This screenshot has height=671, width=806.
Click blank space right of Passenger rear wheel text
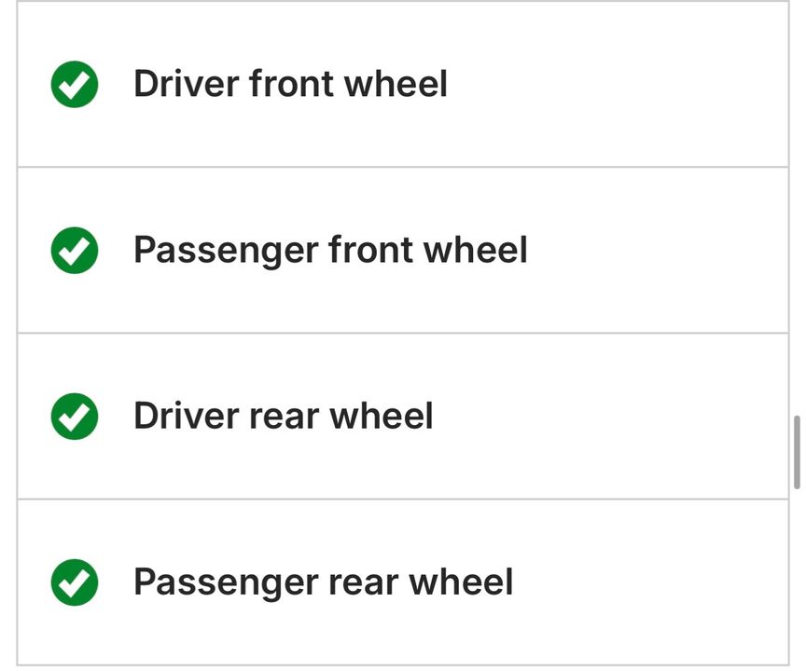(644, 582)
